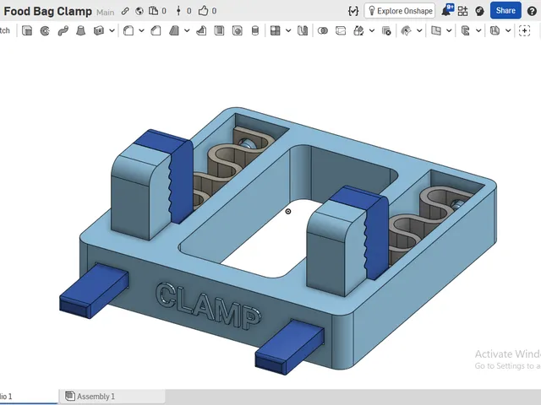Expand the Frame tool dropdown
The image size is (541, 405).
(478, 31)
